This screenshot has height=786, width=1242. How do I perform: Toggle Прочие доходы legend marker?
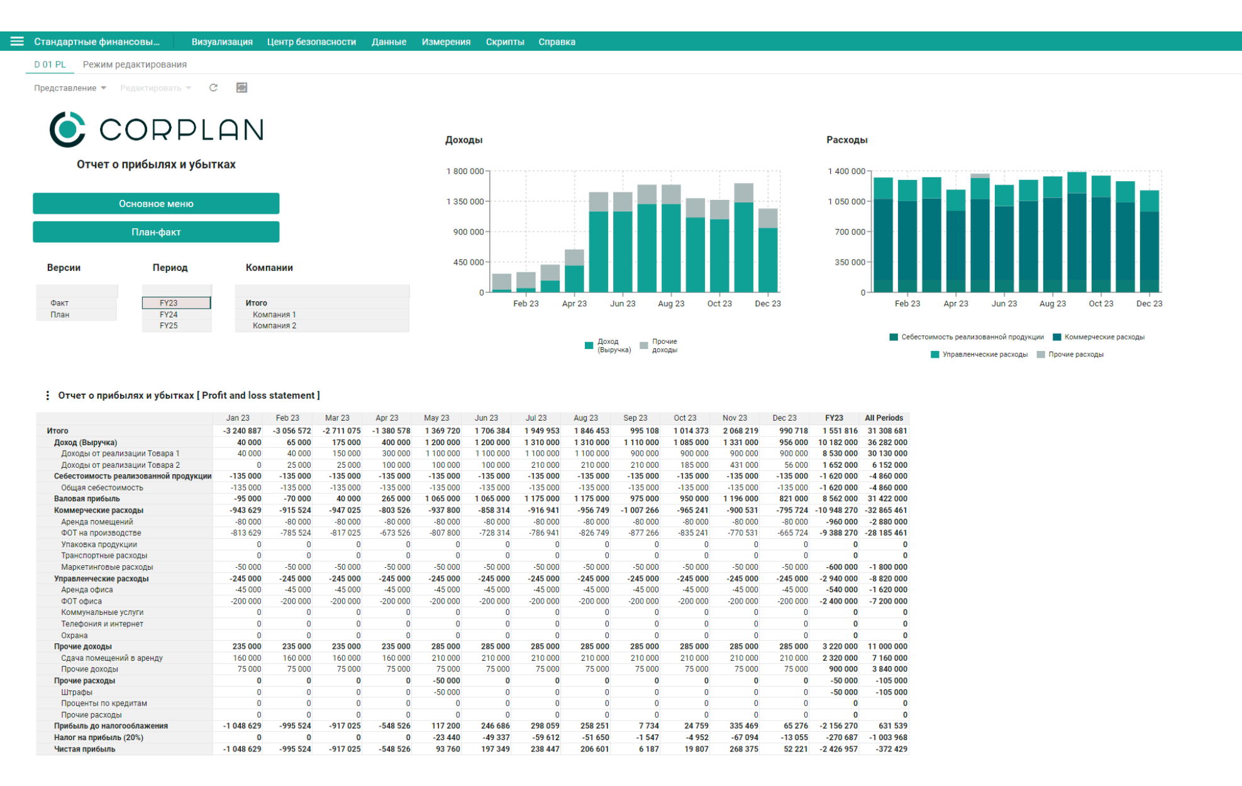click(643, 345)
